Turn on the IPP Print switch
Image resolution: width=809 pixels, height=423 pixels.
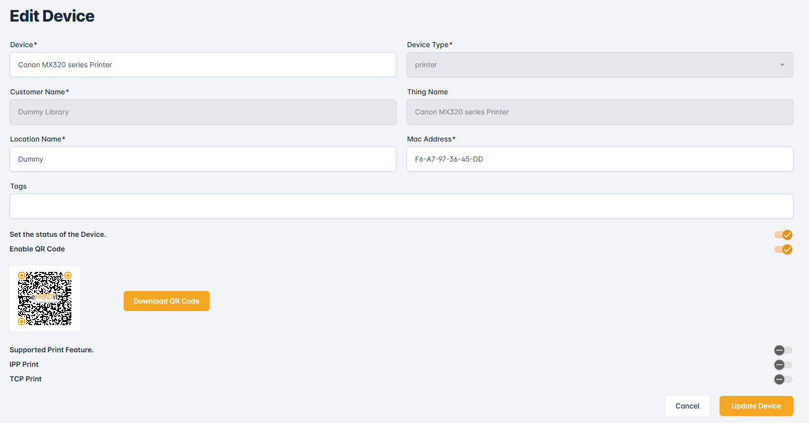(x=783, y=365)
